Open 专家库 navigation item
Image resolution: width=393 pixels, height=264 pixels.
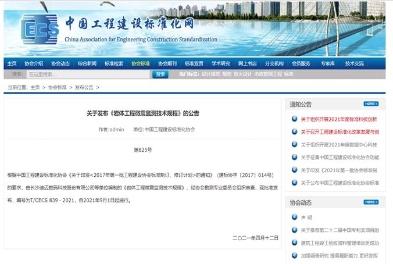[x=328, y=64]
